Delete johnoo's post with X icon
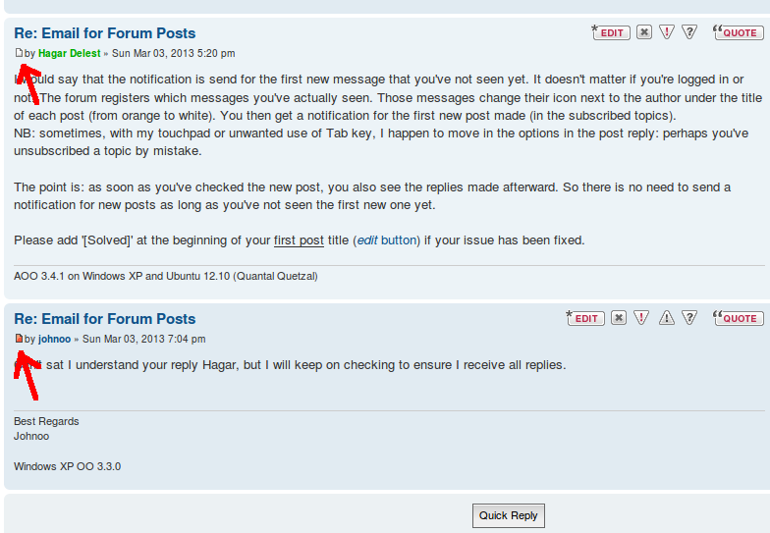Viewport: 770px width, 533px height. click(x=618, y=318)
